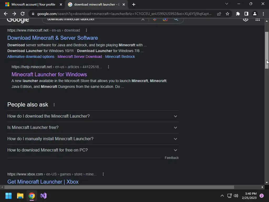Image resolution: width=269 pixels, height=202 pixels.
Task: Open the Google apps grid
Action: pos(258,19)
